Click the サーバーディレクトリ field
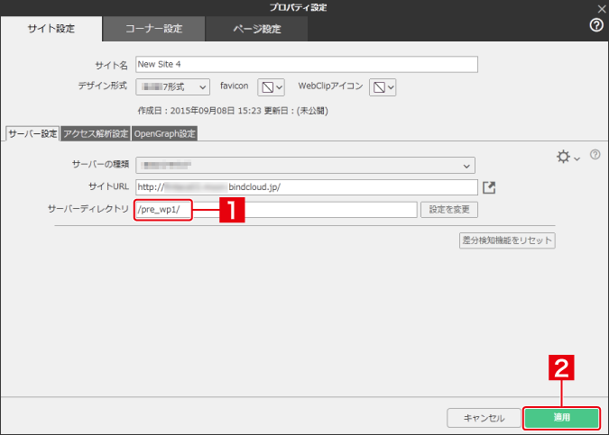 (x=276, y=210)
